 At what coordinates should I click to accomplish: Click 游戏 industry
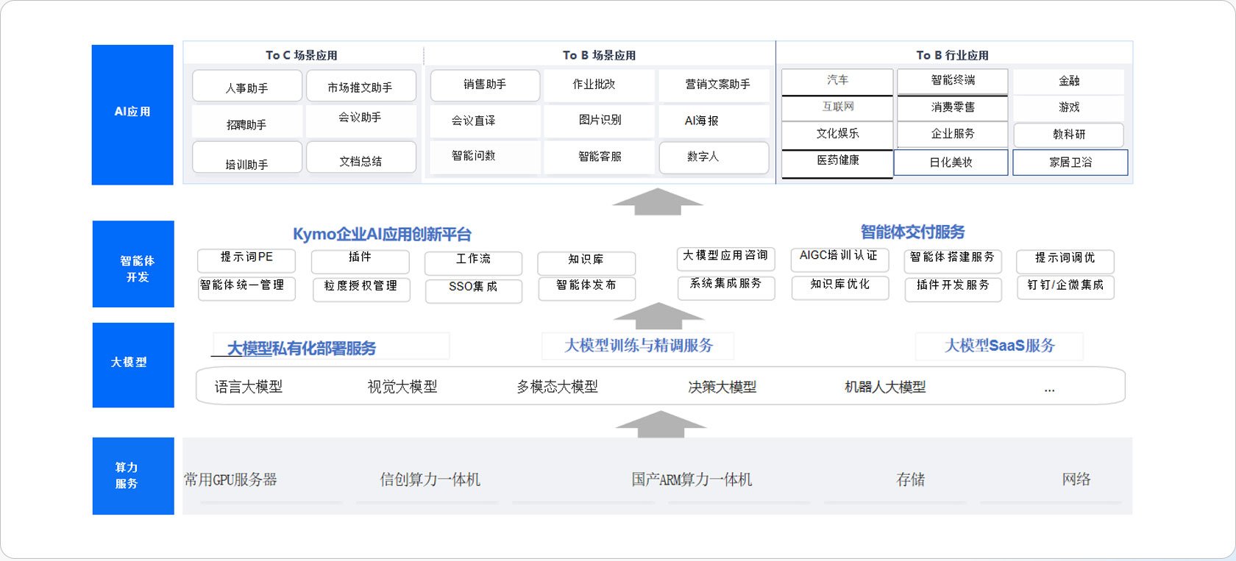(1069, 108)
